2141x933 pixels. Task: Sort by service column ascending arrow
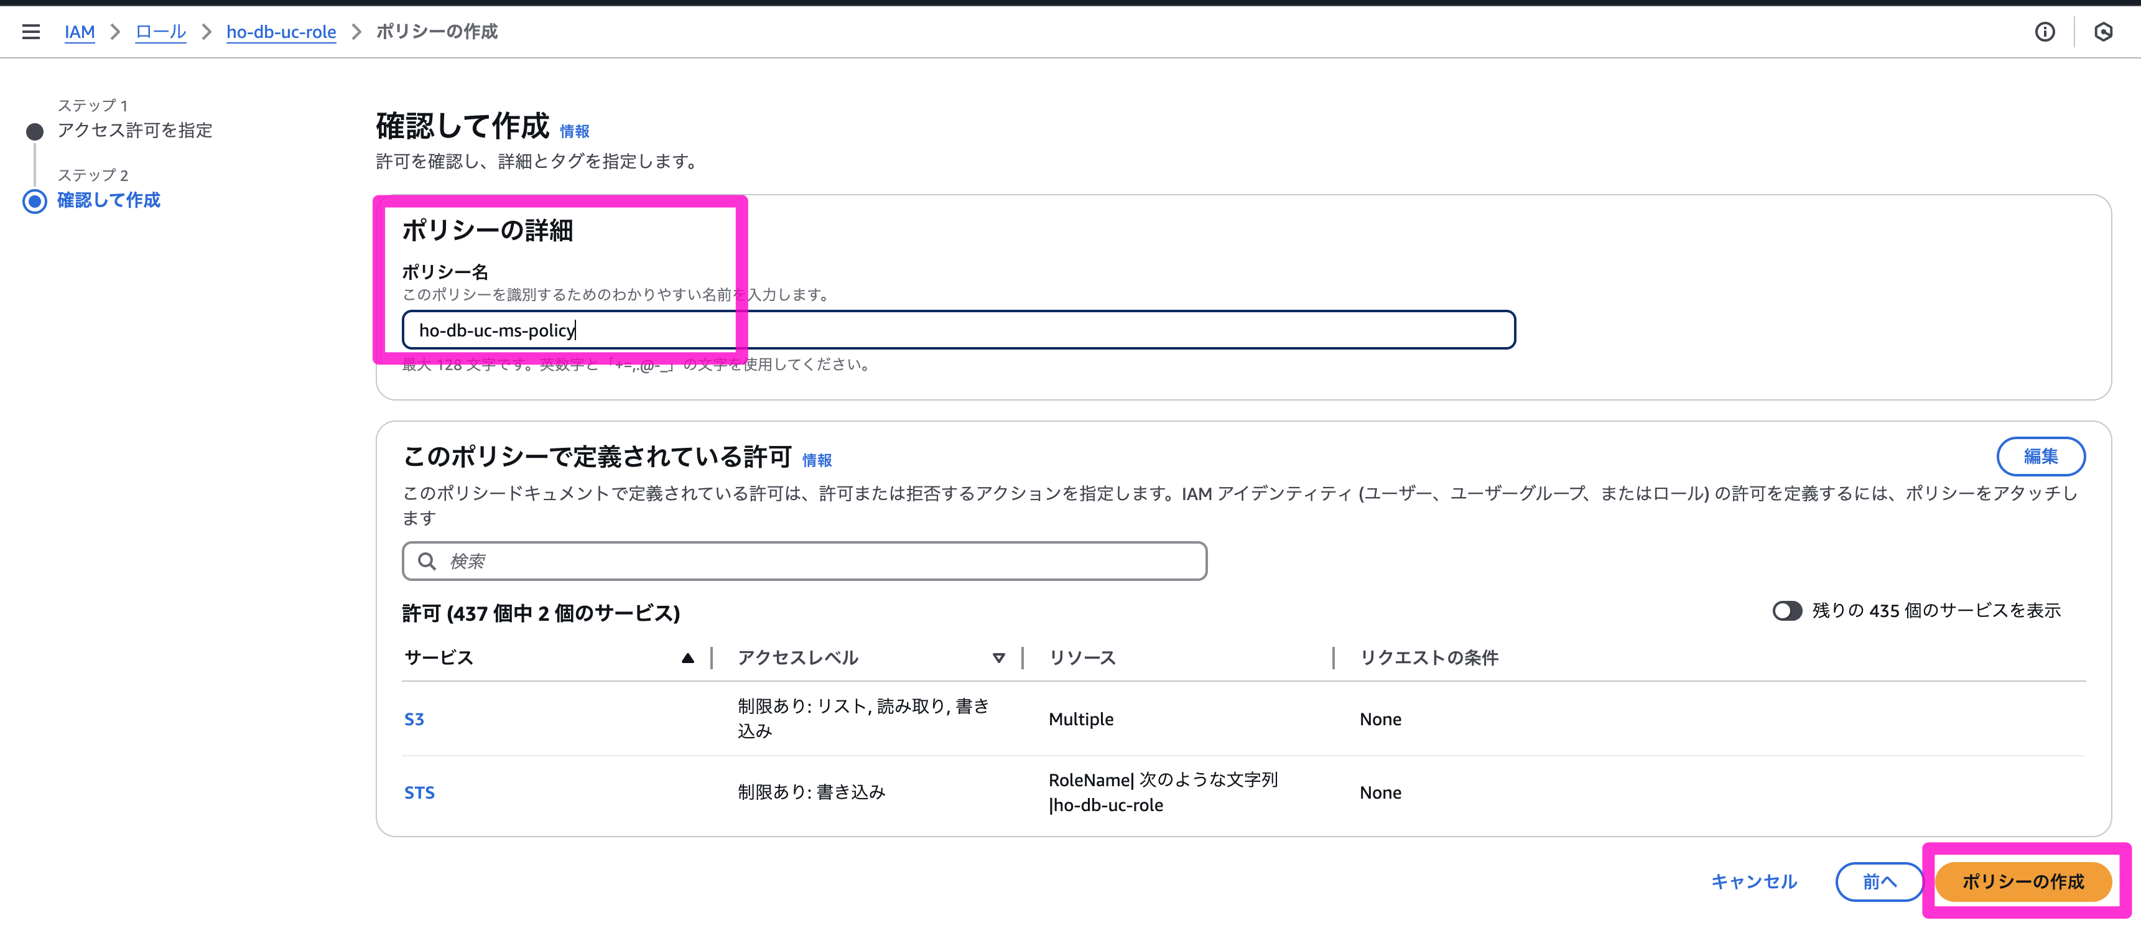(687, 658)
